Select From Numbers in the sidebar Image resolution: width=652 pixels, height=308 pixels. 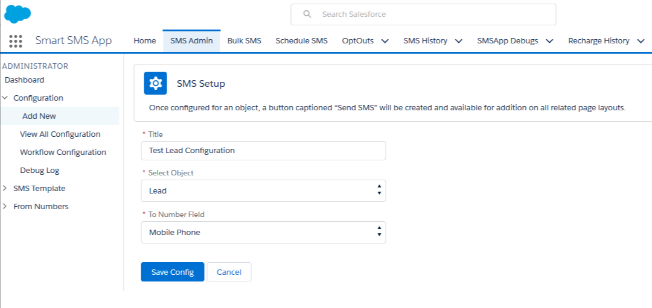41,206
